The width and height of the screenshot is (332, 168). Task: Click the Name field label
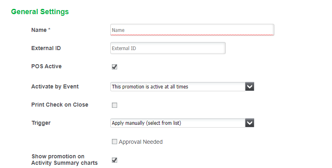pos(39,30)
